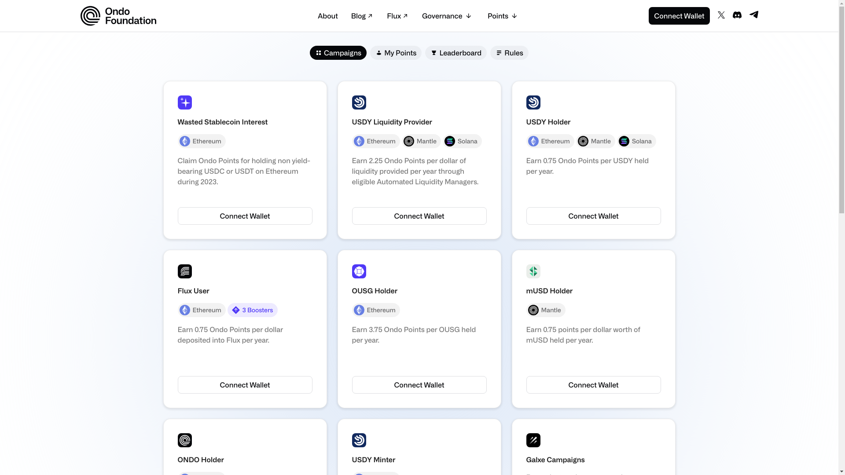845x475 pixels.
Task: Connect Wallet on mUSD Holder card
Action: (594, 385)
